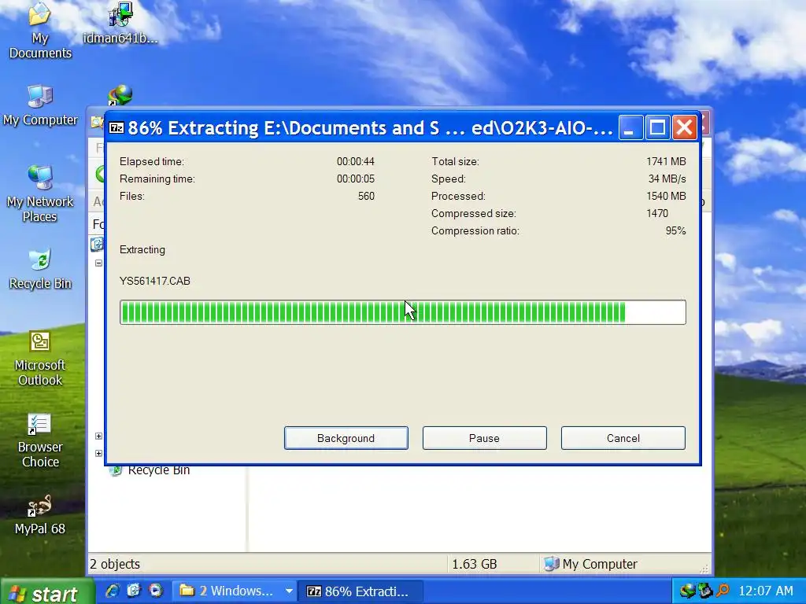The height and width of the screenshot is (604, 806).
Task: Click the Safely Remove Hardware tray icon
Action: click(x=704, y=591)
